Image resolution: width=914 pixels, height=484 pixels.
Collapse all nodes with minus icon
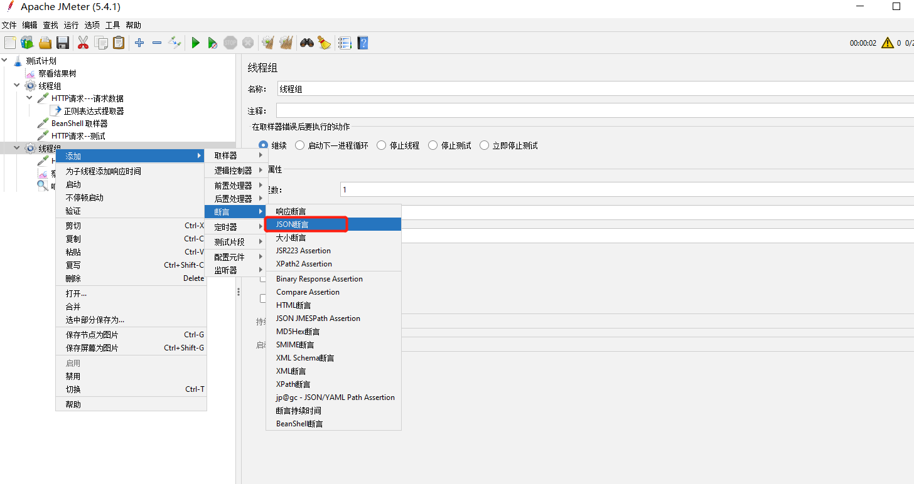coord(157,43)
